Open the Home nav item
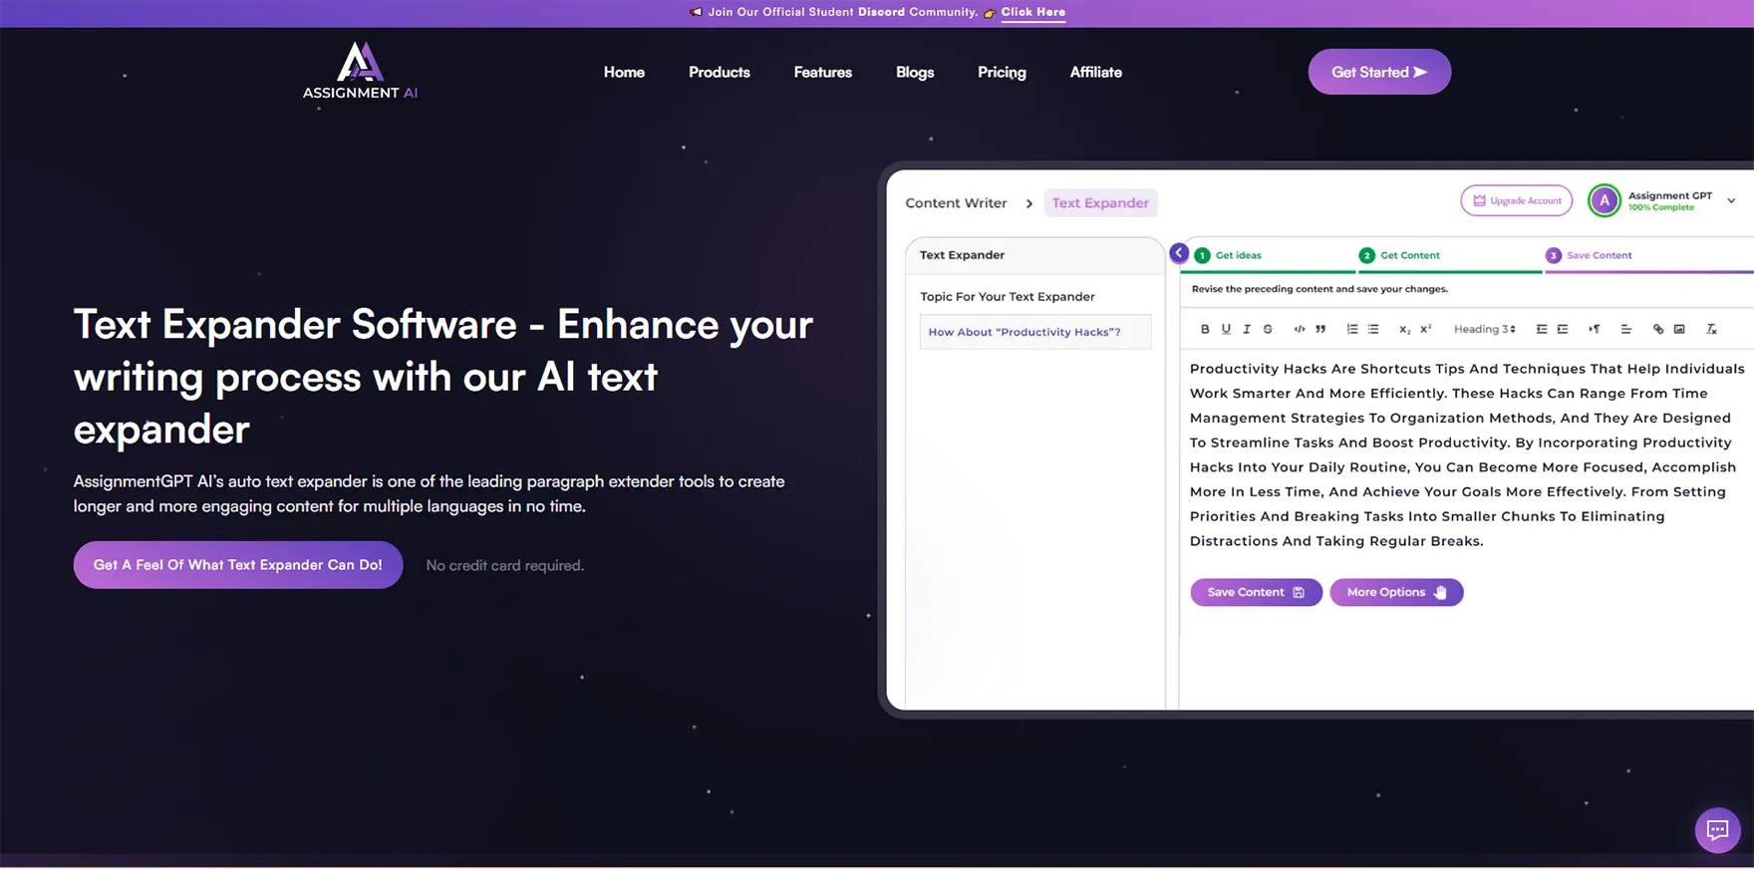This screenshot has width=1754, height=869. point(624,72)
